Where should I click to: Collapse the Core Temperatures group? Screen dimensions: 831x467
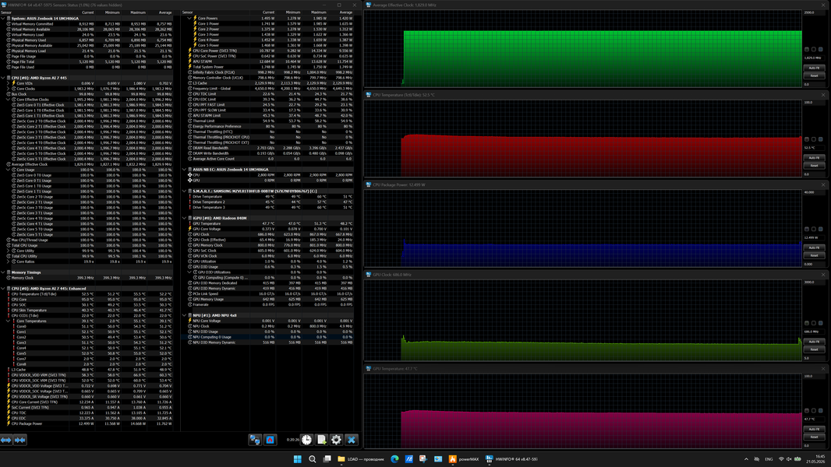tap(8, 321)
